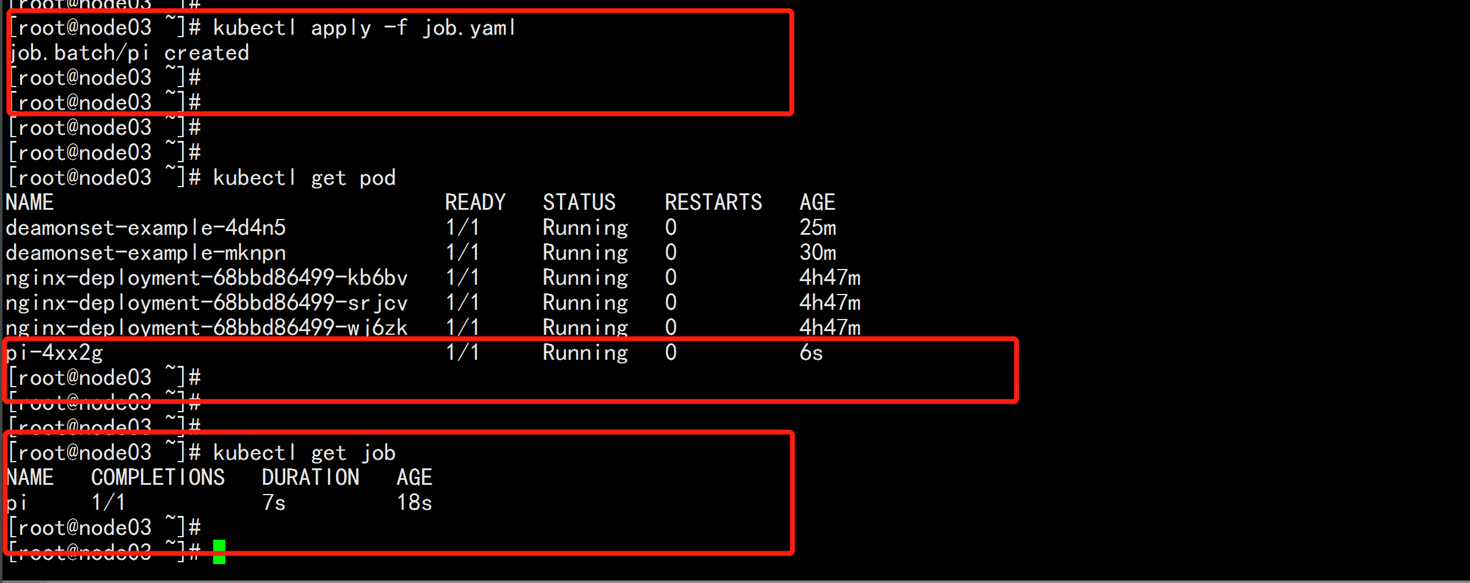Click the COMPLETIONS column header
Viewport: 1470px width, 583px height.
click(x=158, y=477)
